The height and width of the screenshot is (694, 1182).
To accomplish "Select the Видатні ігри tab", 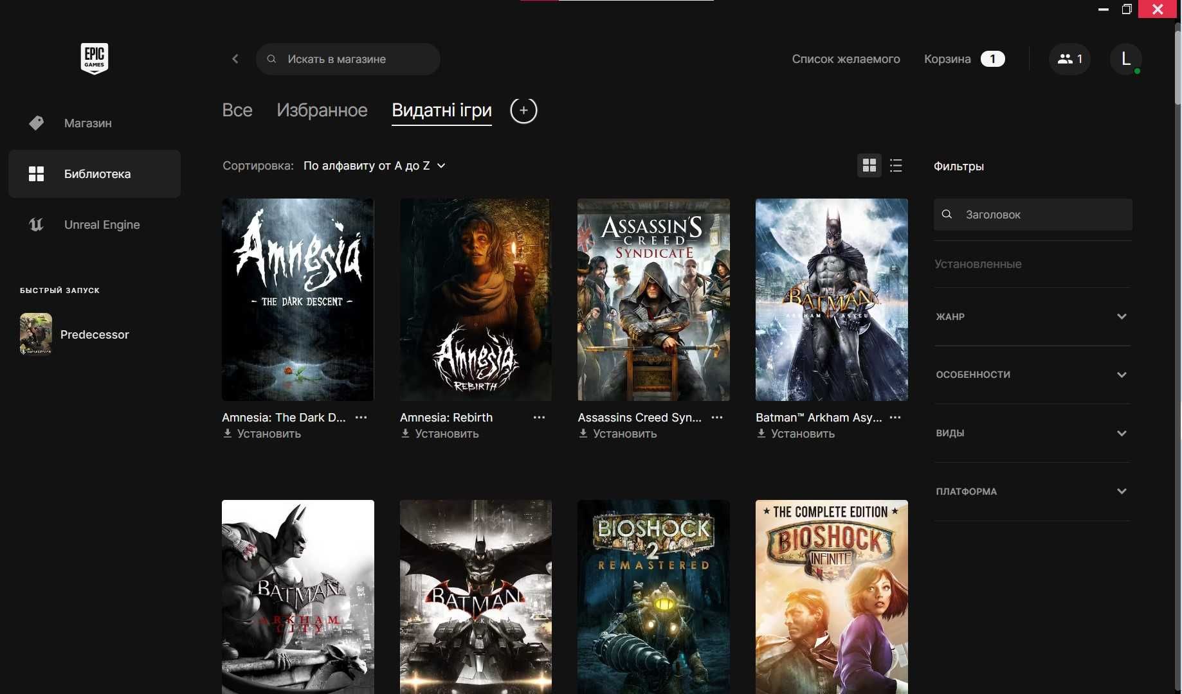I will 442,111.
